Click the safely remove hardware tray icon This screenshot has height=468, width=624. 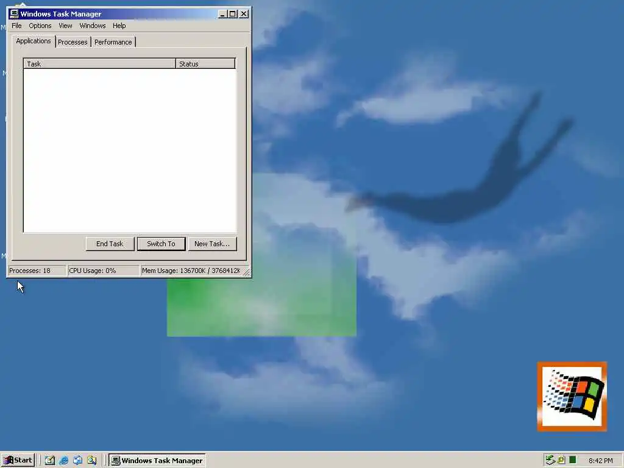(550, 461)
